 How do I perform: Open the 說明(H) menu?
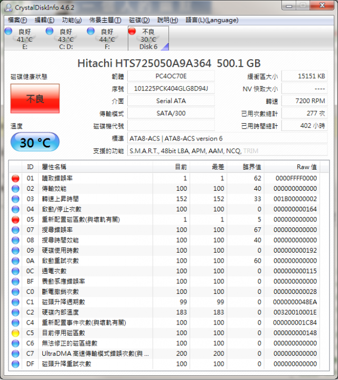click(x=167, y=20)
